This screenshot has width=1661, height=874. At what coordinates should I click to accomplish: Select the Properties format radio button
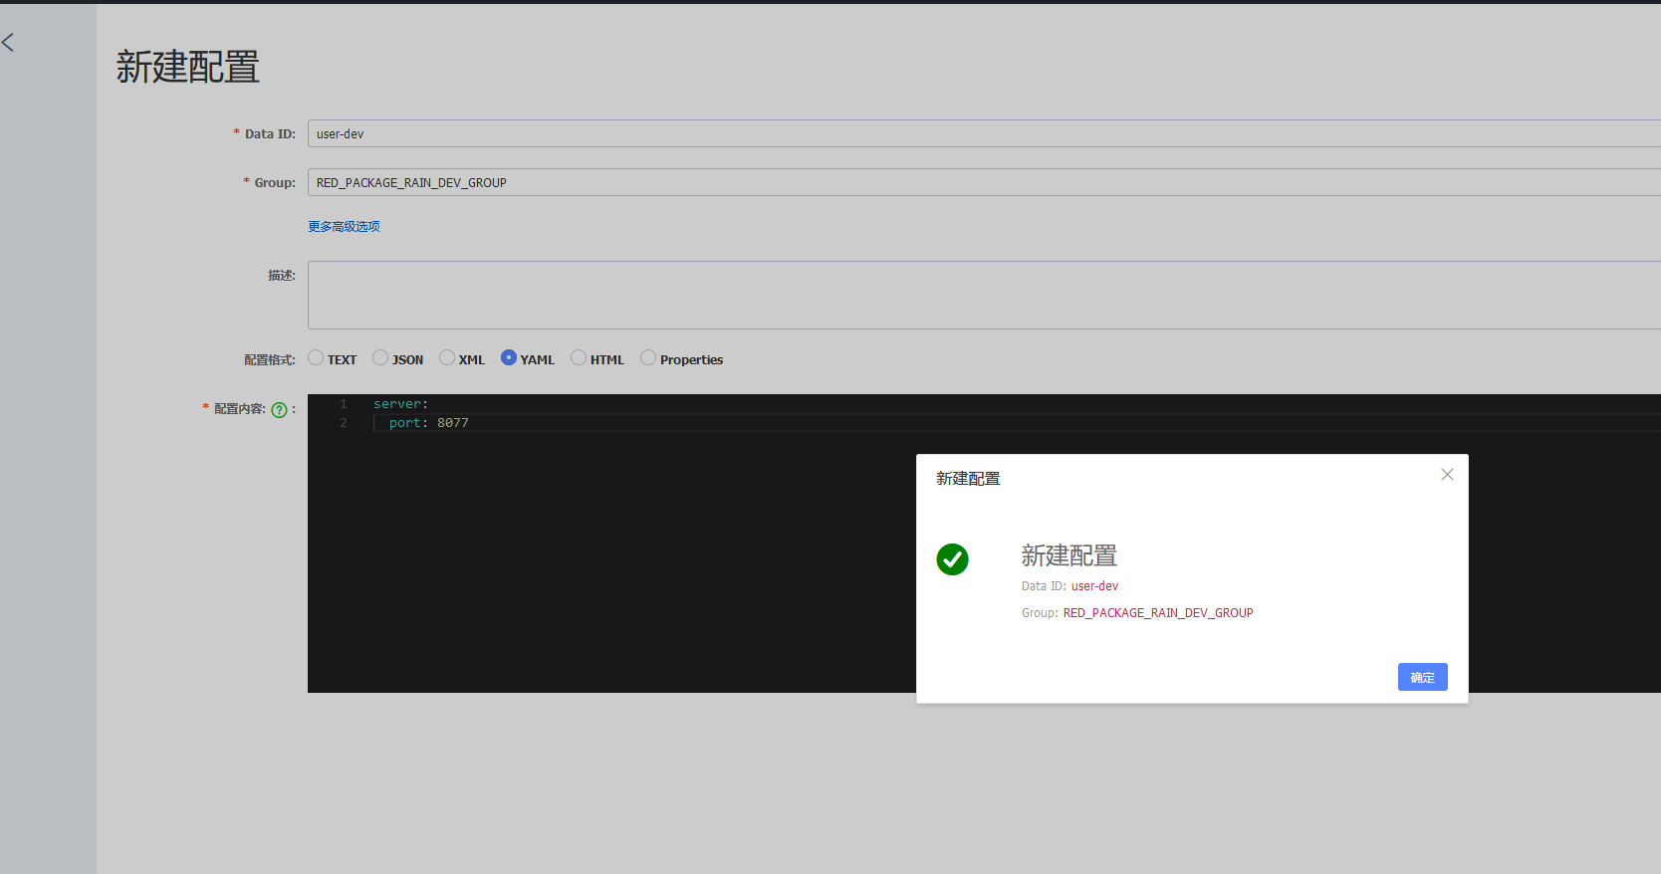pyautogui.click(x=648, y=357)
